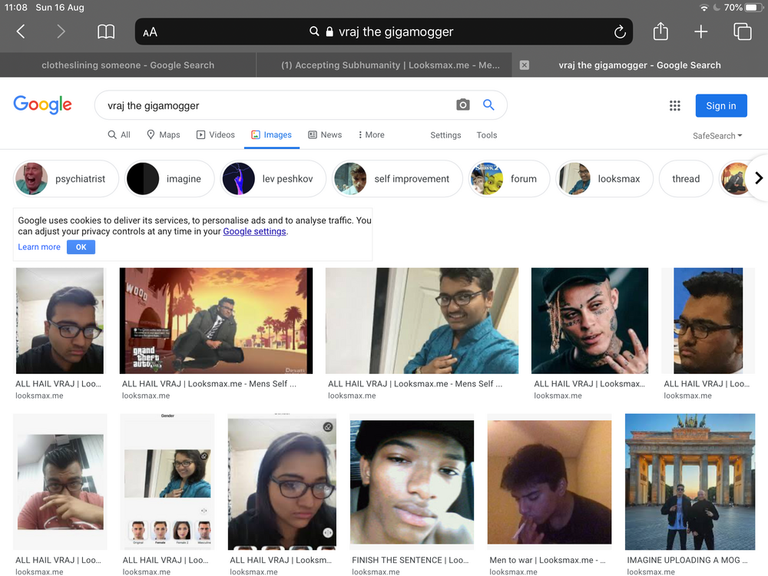This screenshot has width=768, height=576.
Task: Add a new tab with the plus icon
Action: coord(700,31)
